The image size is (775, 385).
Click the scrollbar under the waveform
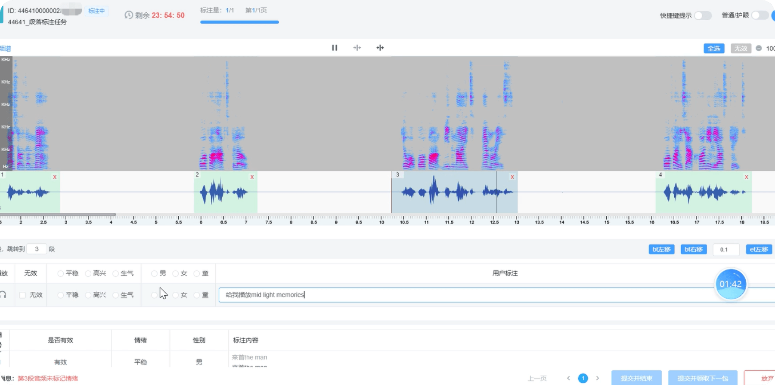pos(58,214)
